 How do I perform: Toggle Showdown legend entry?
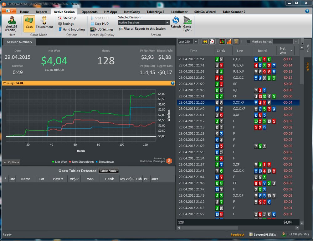[105, 162]
